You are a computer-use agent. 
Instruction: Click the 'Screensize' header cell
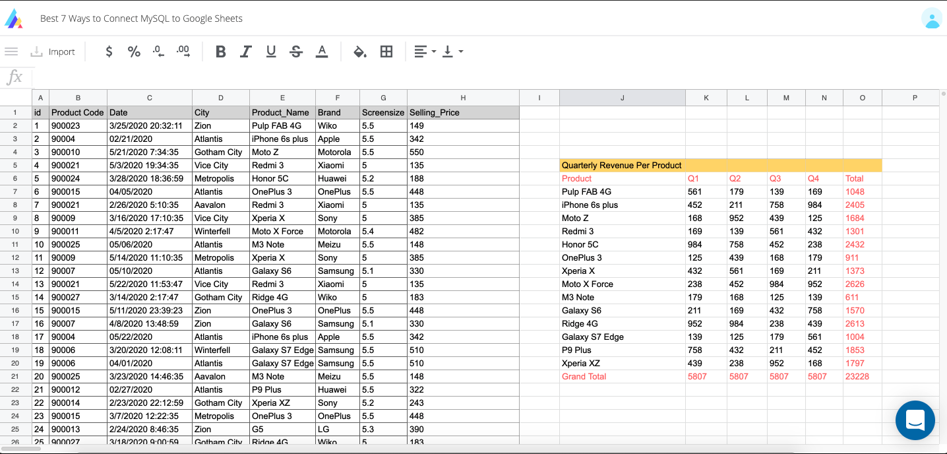pyautogui.click(x=384, y=112)
